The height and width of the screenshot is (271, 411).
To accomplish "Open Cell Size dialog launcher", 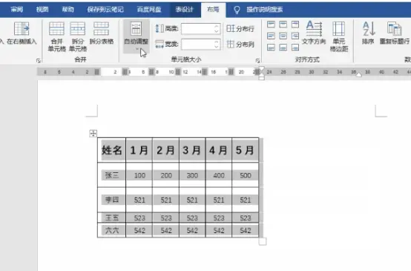I will point(257,61).
